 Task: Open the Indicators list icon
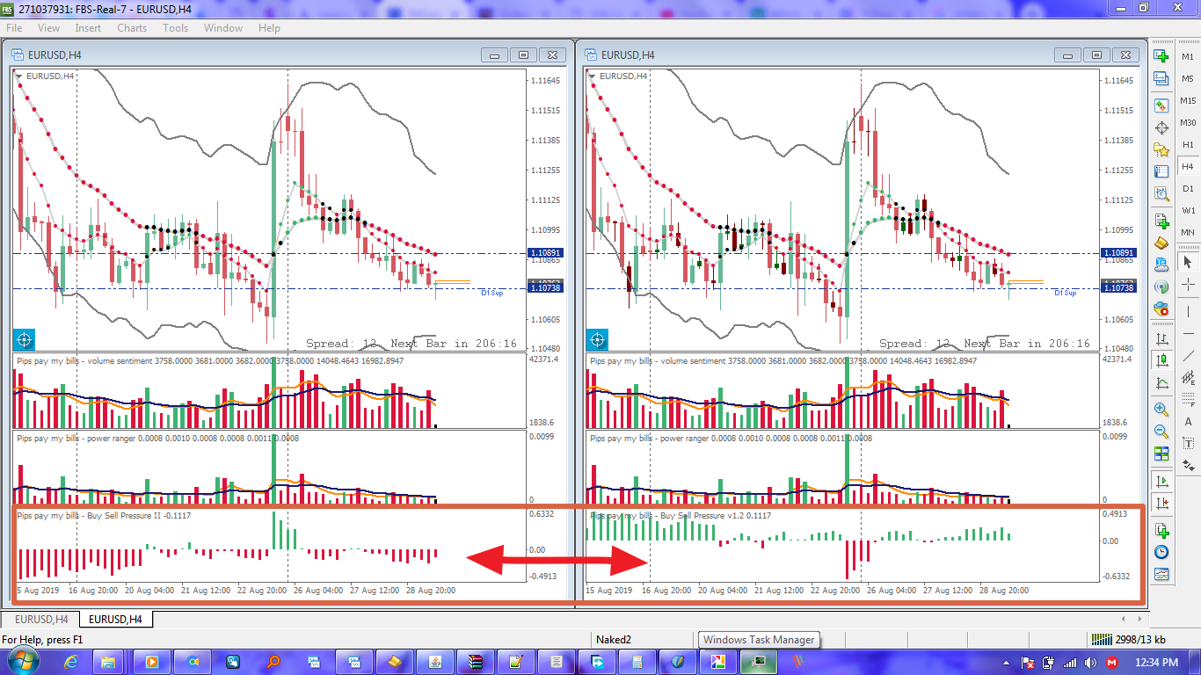point(1161,531)
